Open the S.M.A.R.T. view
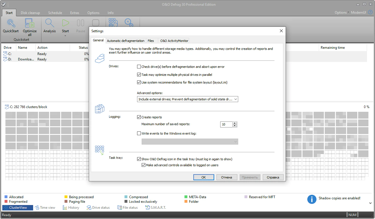Image resolution: width=375 pixels, height=219 pixels. point(156,208)
